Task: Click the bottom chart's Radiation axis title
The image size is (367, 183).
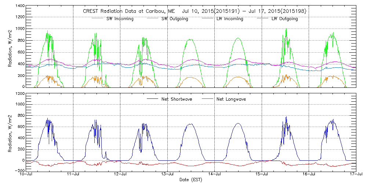Action: 10,132
